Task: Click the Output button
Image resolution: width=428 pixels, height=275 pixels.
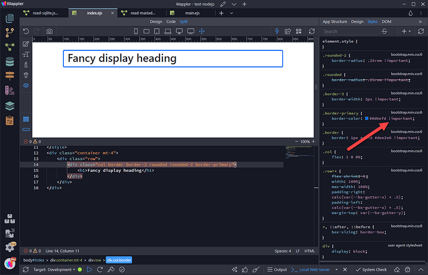Action: [x=277, y=269]
